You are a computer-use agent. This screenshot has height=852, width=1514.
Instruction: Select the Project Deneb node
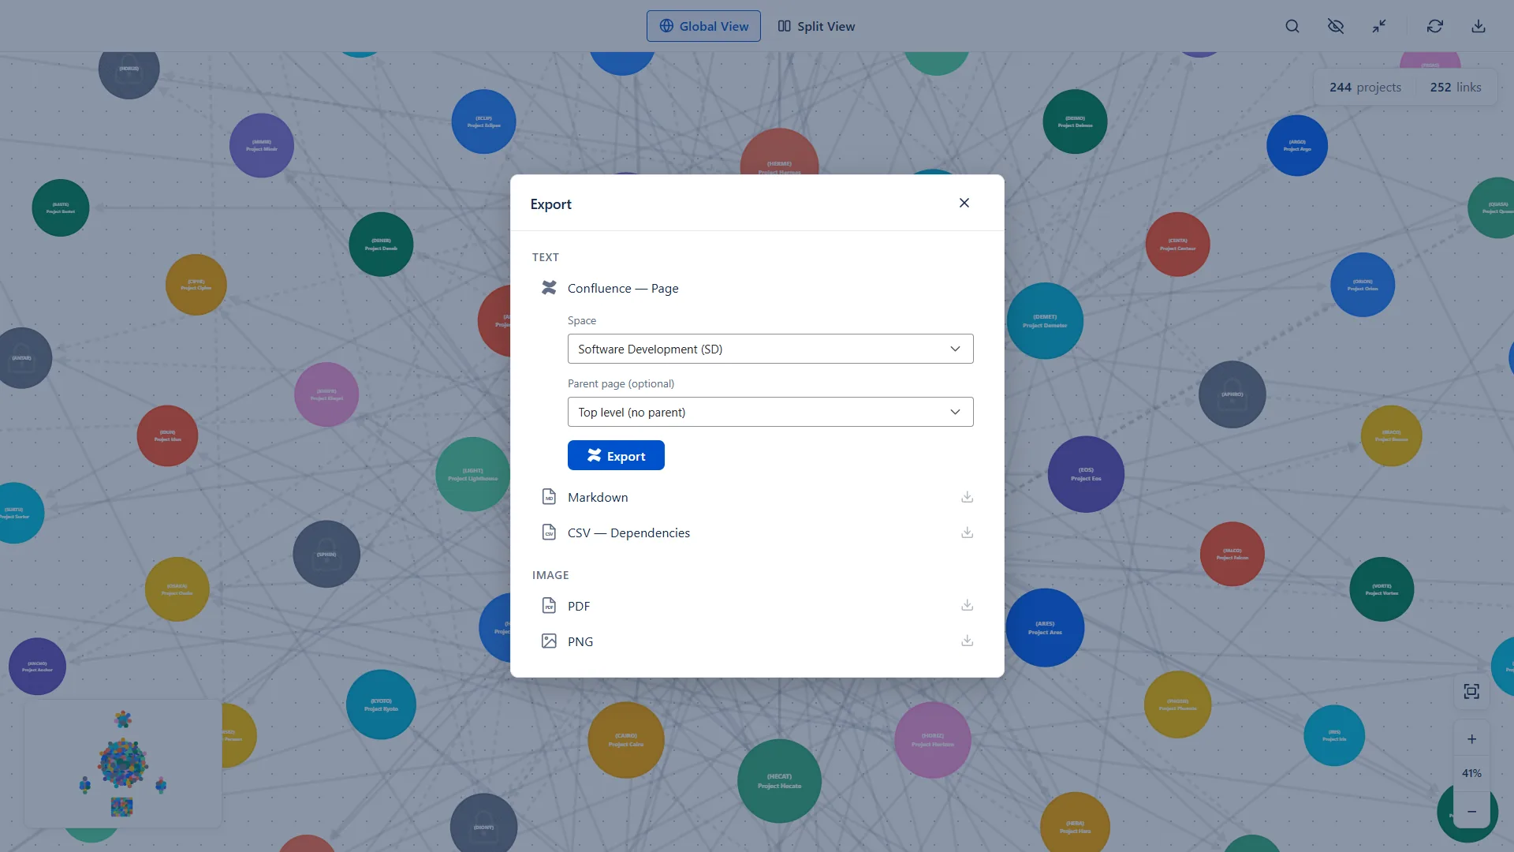point(381,245)
